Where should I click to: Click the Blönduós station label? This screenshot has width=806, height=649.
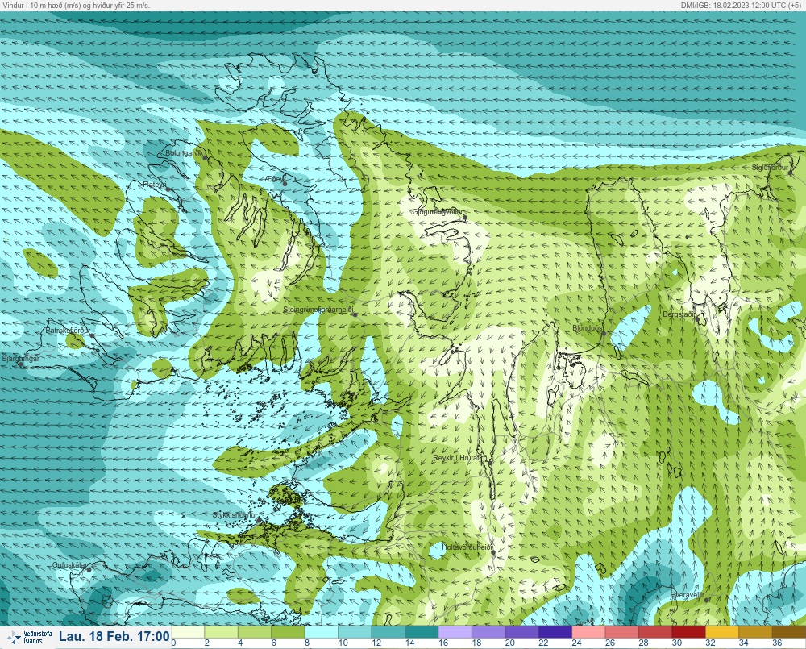point(587,328)
